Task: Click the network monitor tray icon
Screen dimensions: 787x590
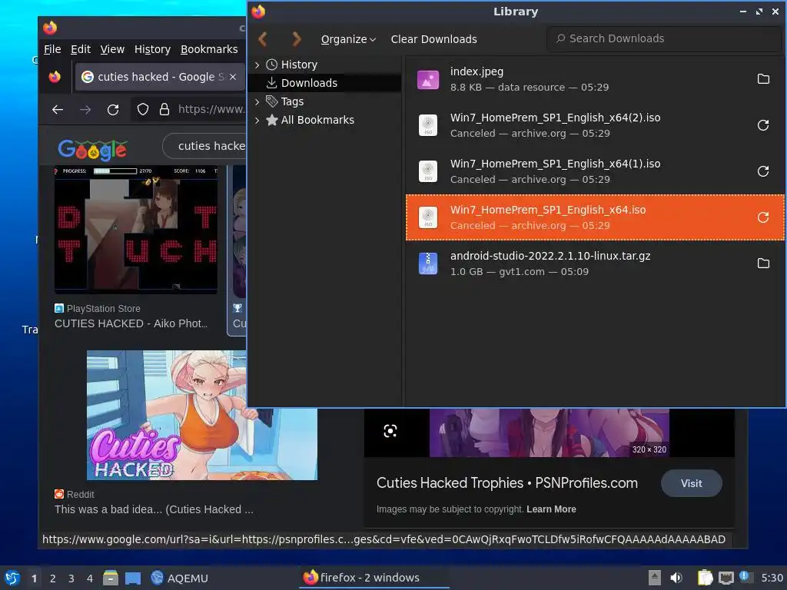Action: tap(726, 578)
